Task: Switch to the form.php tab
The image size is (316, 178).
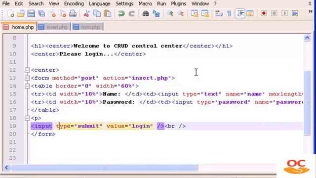Action: point(87,27)
